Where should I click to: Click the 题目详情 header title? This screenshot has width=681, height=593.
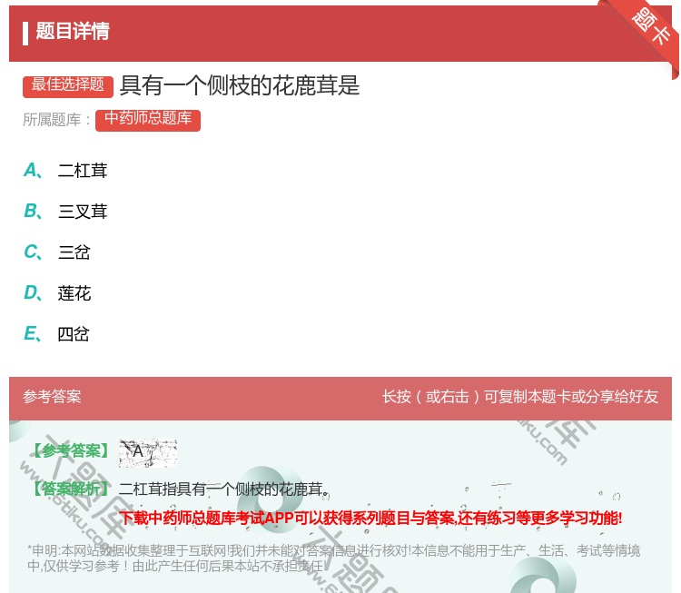click(x=73, y=31)
